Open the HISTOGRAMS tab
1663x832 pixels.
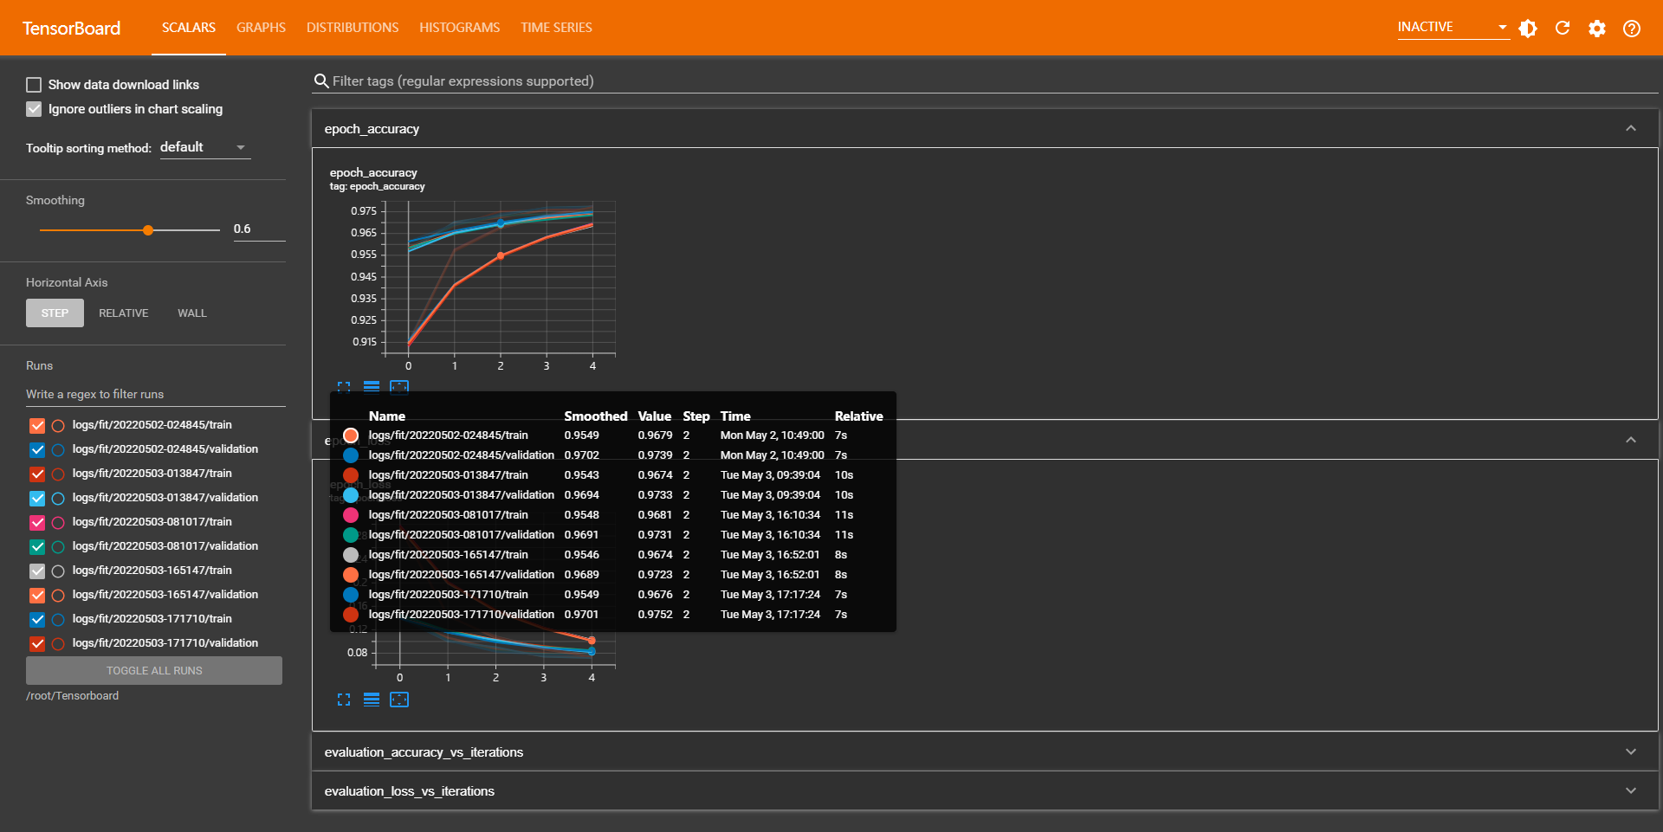pyautogui.click(x=460, y=28)
